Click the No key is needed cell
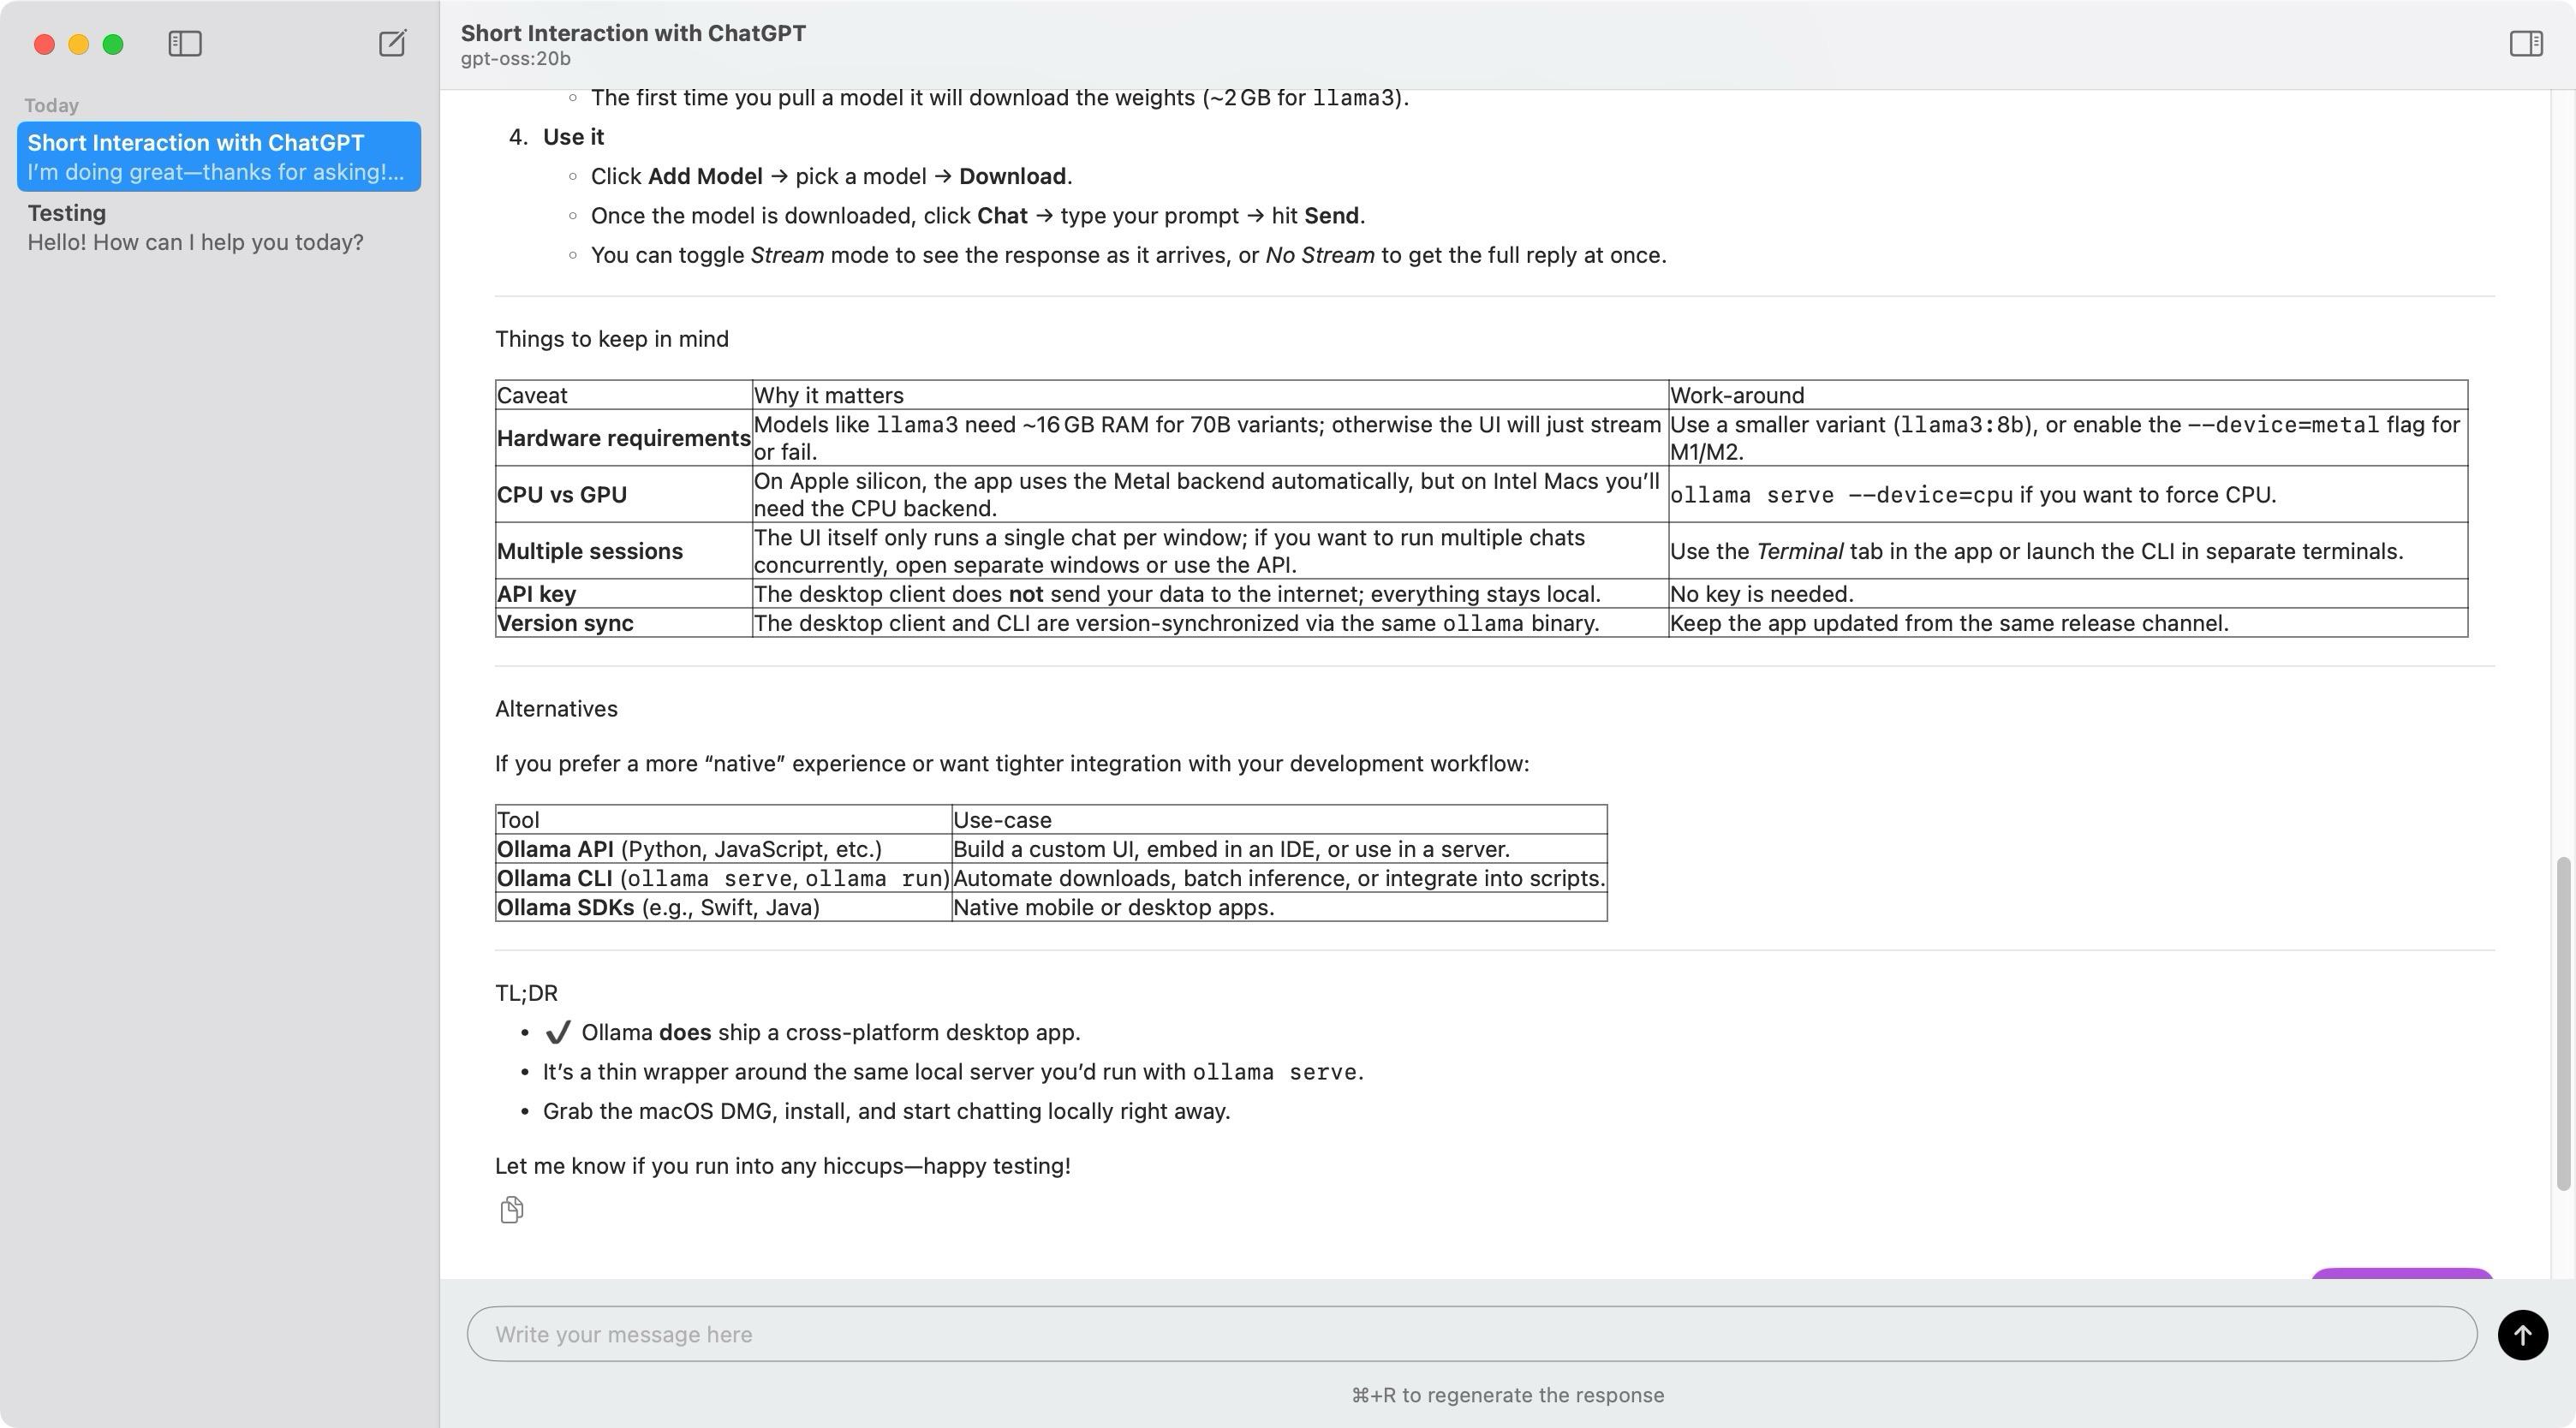Image resolution: width=2576 pixels, height=1428 pixels. pyautogui.click(x=2068, y=594)
